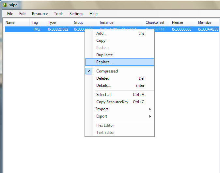Open Details... from the context menu
220x173 pixels.
[103, 86]
